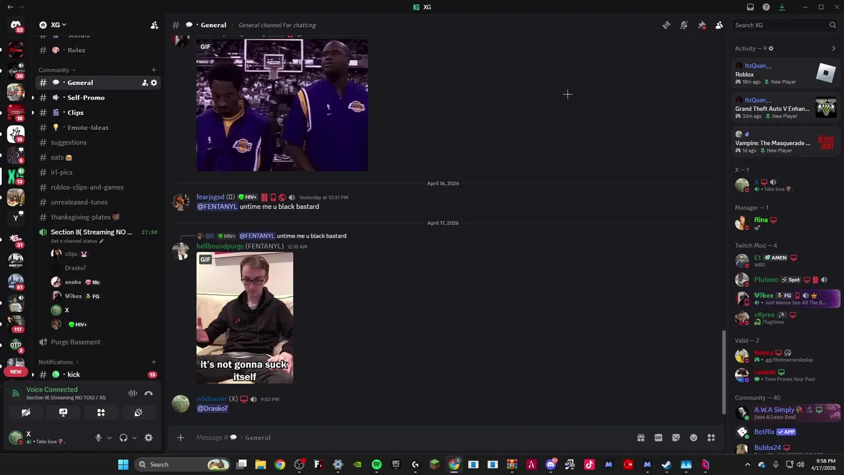Open the sticker picker
844x475 pixels.
(676, 437)
